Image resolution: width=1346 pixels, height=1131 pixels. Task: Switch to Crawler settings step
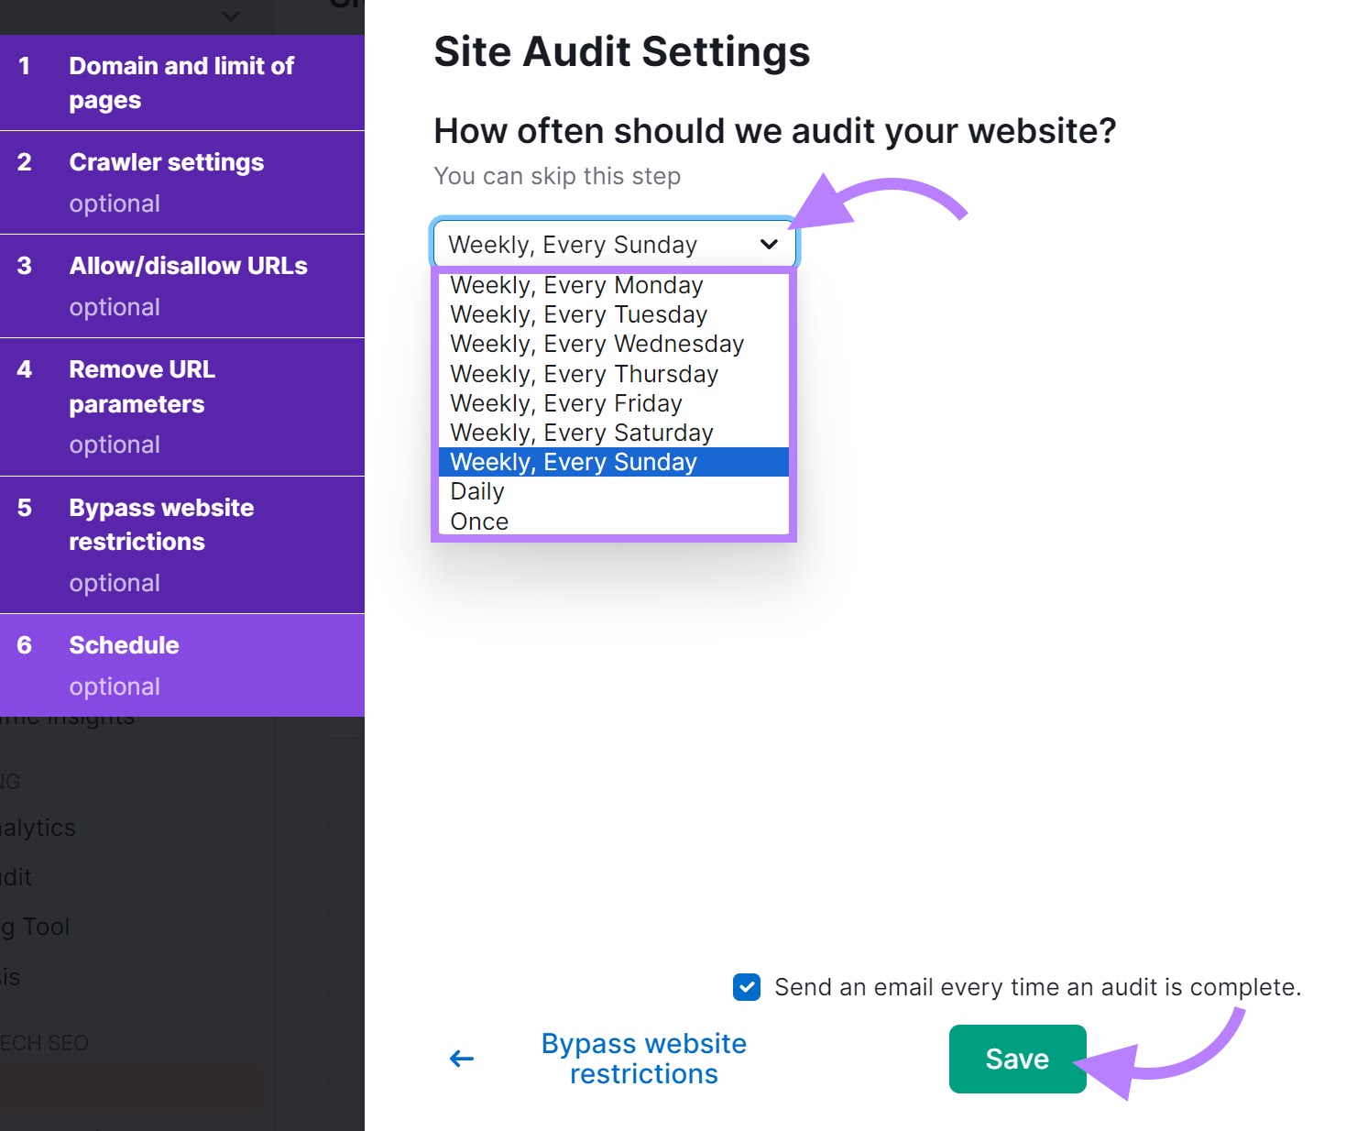click(x=181, y=181)
